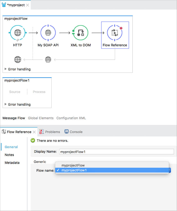Click the Flow Reference component icon

click(x=115, y=33)
